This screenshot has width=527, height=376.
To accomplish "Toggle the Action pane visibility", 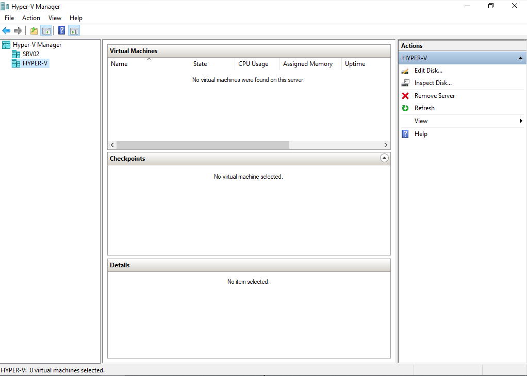I will click(74, 30).
